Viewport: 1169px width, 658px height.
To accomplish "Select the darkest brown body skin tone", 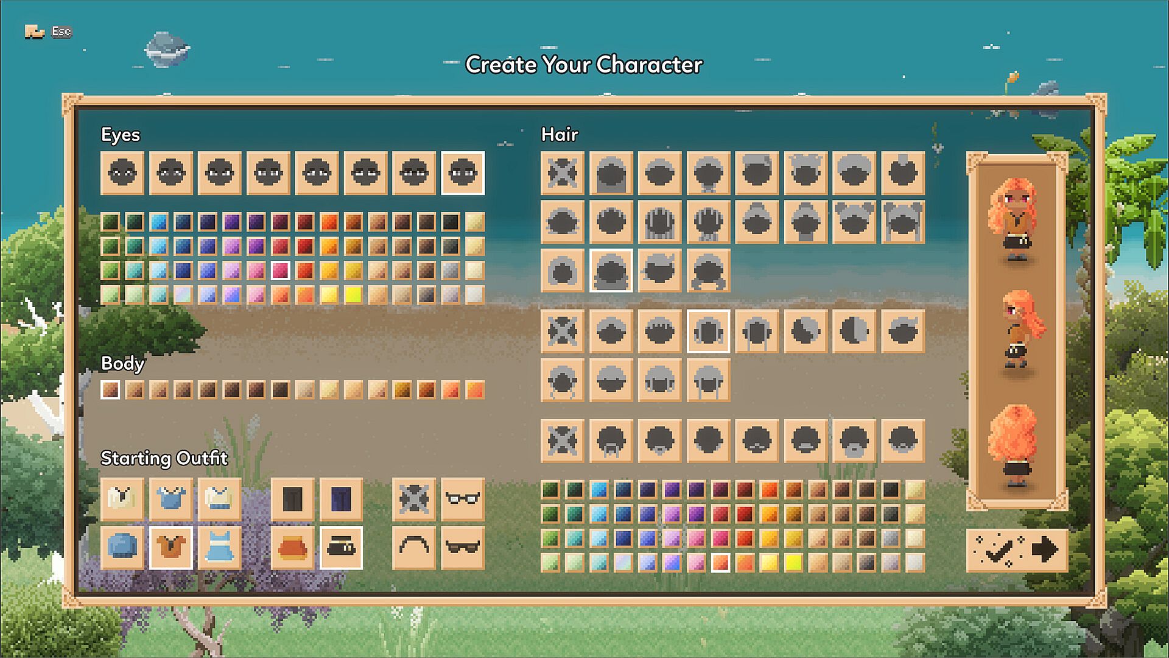I will click(280, 390).
